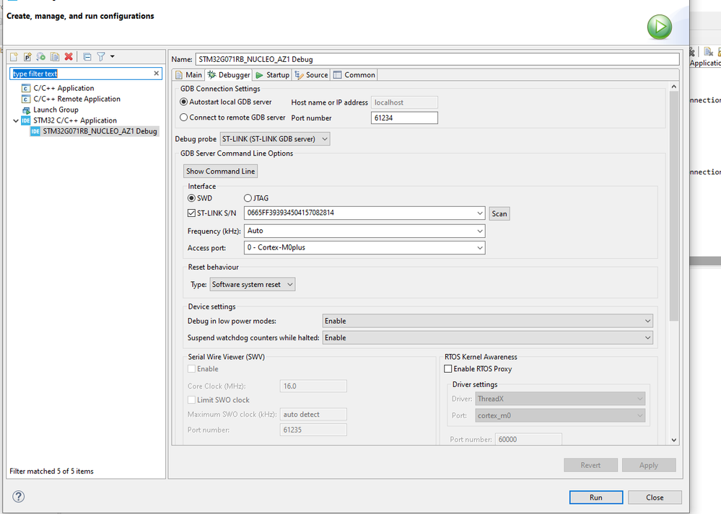Click the green Run banner icon
721x514 pixels.
coord(660,27)
